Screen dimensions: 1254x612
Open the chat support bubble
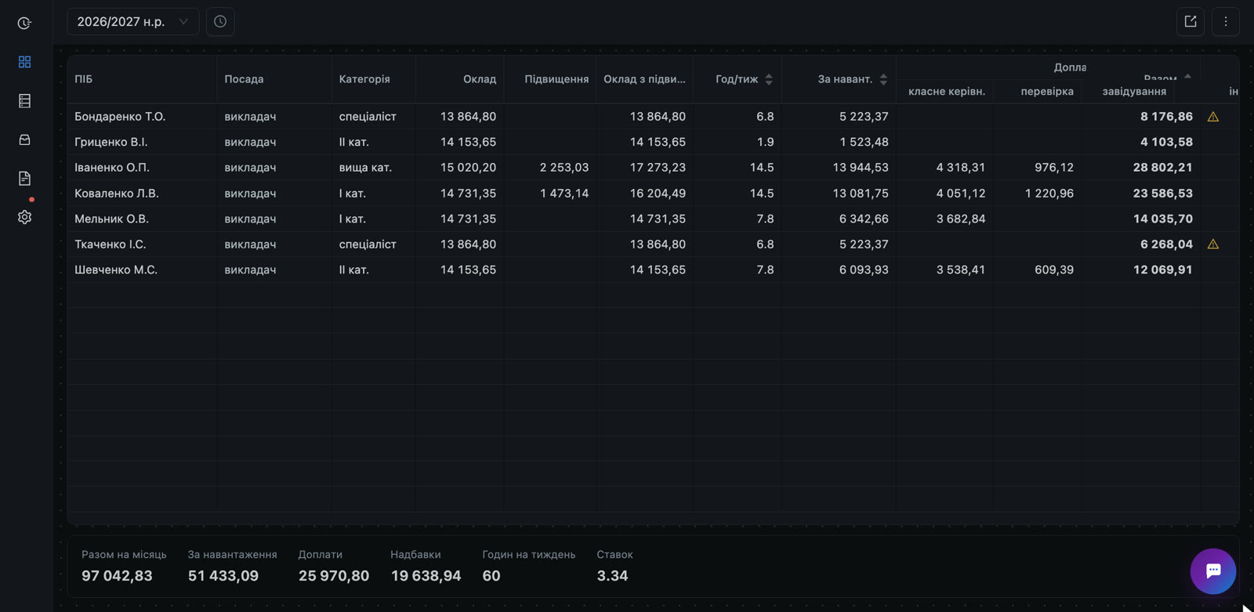[x=1213, y=571]
